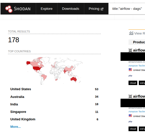Filter results by Singapore
Image resolution: width=145 pixels, height=134 pixels.
click(x=18, y=112)
